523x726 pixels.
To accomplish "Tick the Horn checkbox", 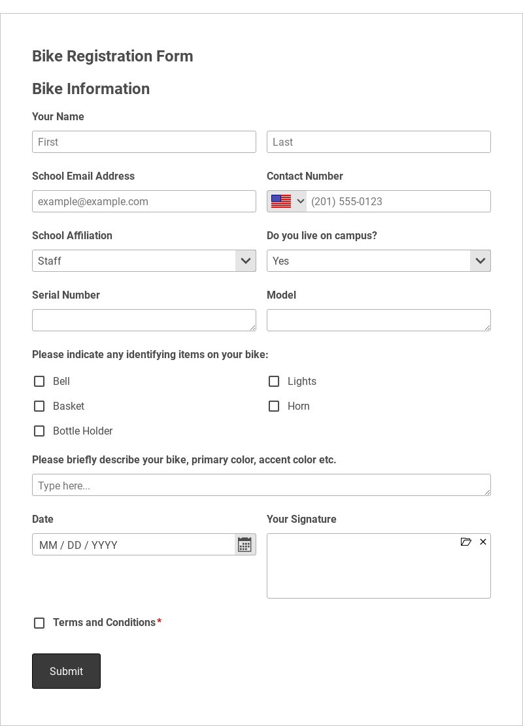I will (274, 406).
